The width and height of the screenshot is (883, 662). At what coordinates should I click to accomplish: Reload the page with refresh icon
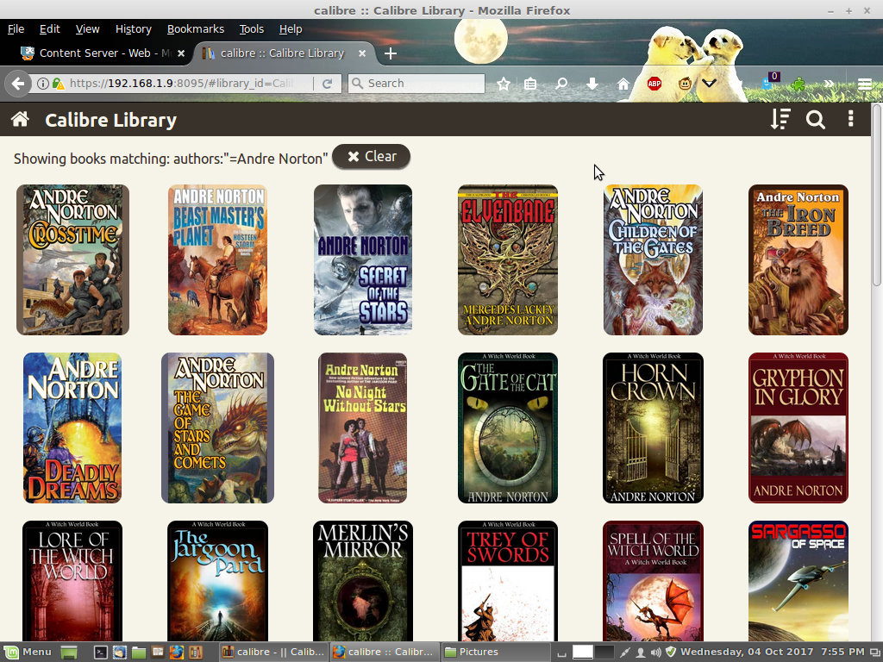tap(327, 84)
